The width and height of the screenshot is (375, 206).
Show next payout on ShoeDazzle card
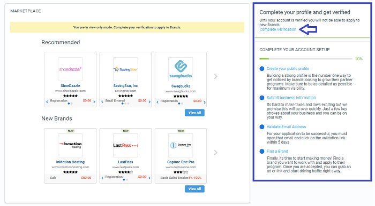[x=94, y=102]
